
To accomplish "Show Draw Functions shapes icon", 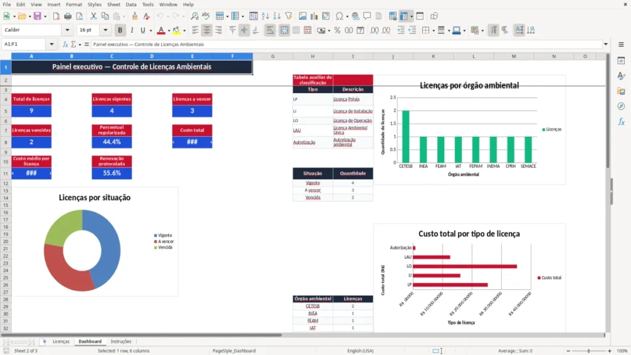I will [434, 16].
